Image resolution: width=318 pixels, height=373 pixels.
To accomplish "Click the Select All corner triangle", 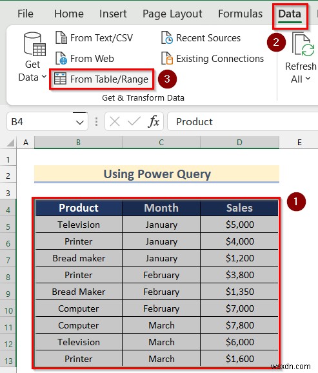I will pos(10,143).
